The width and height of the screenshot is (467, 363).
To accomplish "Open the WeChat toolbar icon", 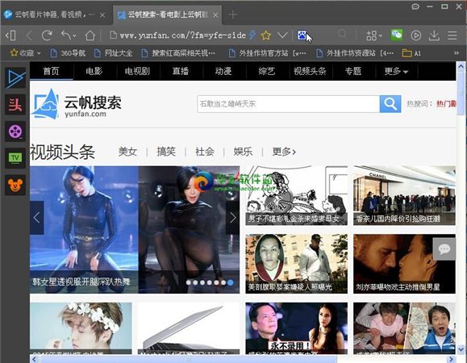I will (x=397, y=35).
